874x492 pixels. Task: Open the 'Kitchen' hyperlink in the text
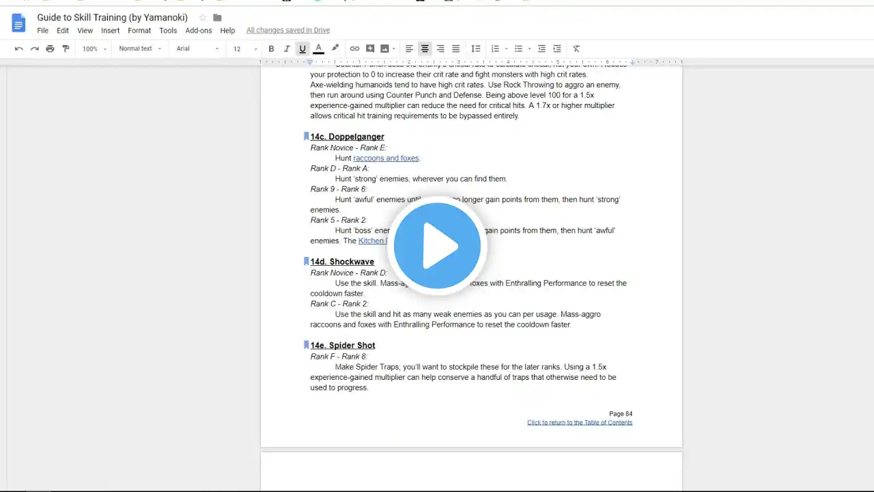click(x=372, y=241)
